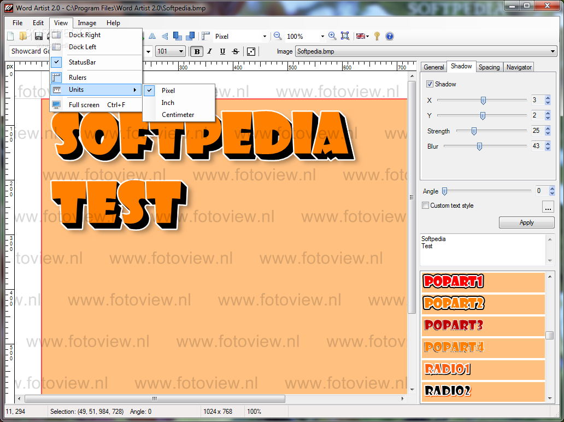The image size is (564, 422).
Task: Select the POPART1 style thumbnail
Action: click(483, 282)
